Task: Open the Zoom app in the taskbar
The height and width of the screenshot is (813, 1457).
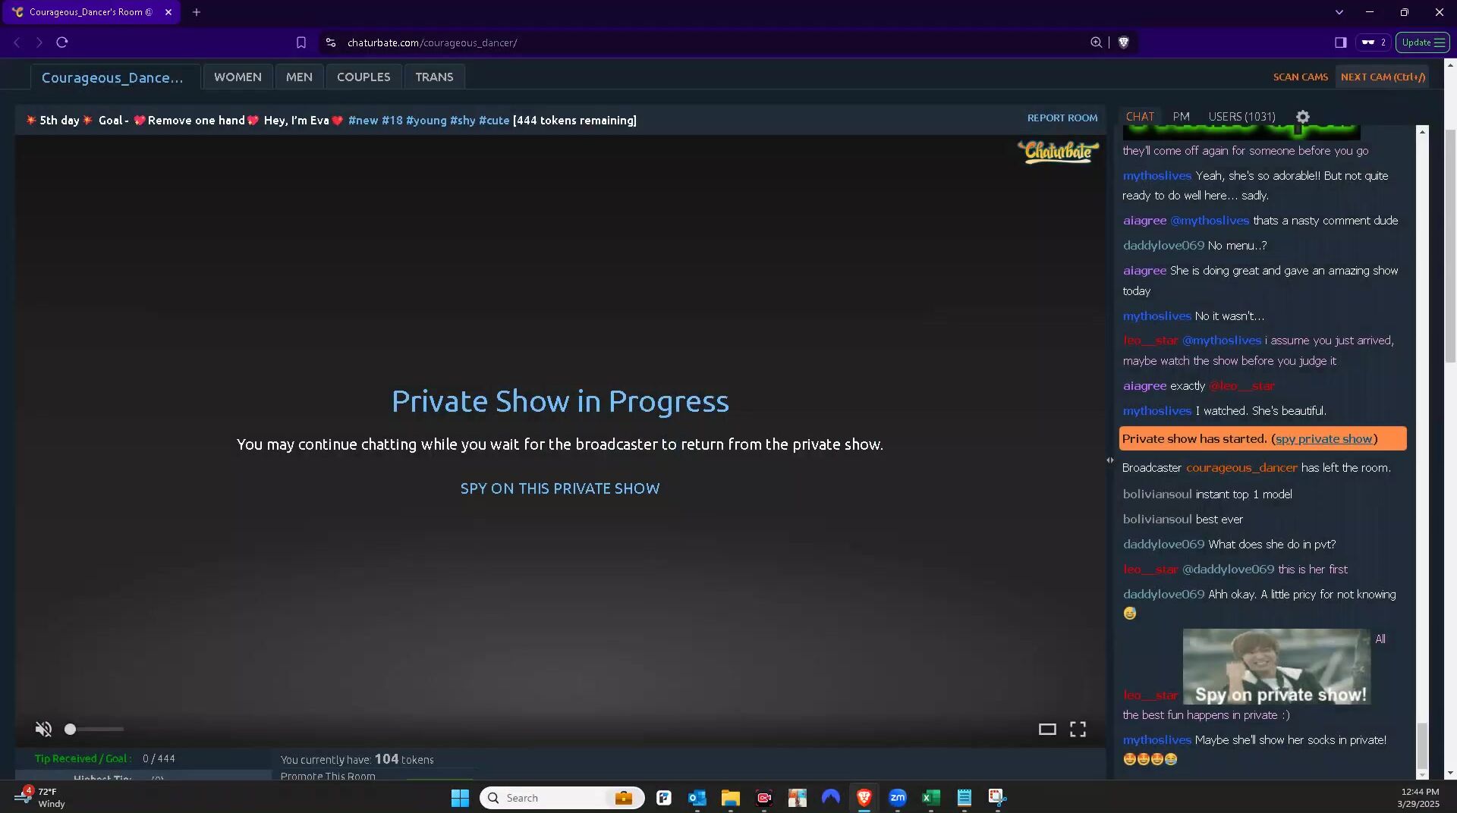Action: pyautogui.click(x=897, y=797)
